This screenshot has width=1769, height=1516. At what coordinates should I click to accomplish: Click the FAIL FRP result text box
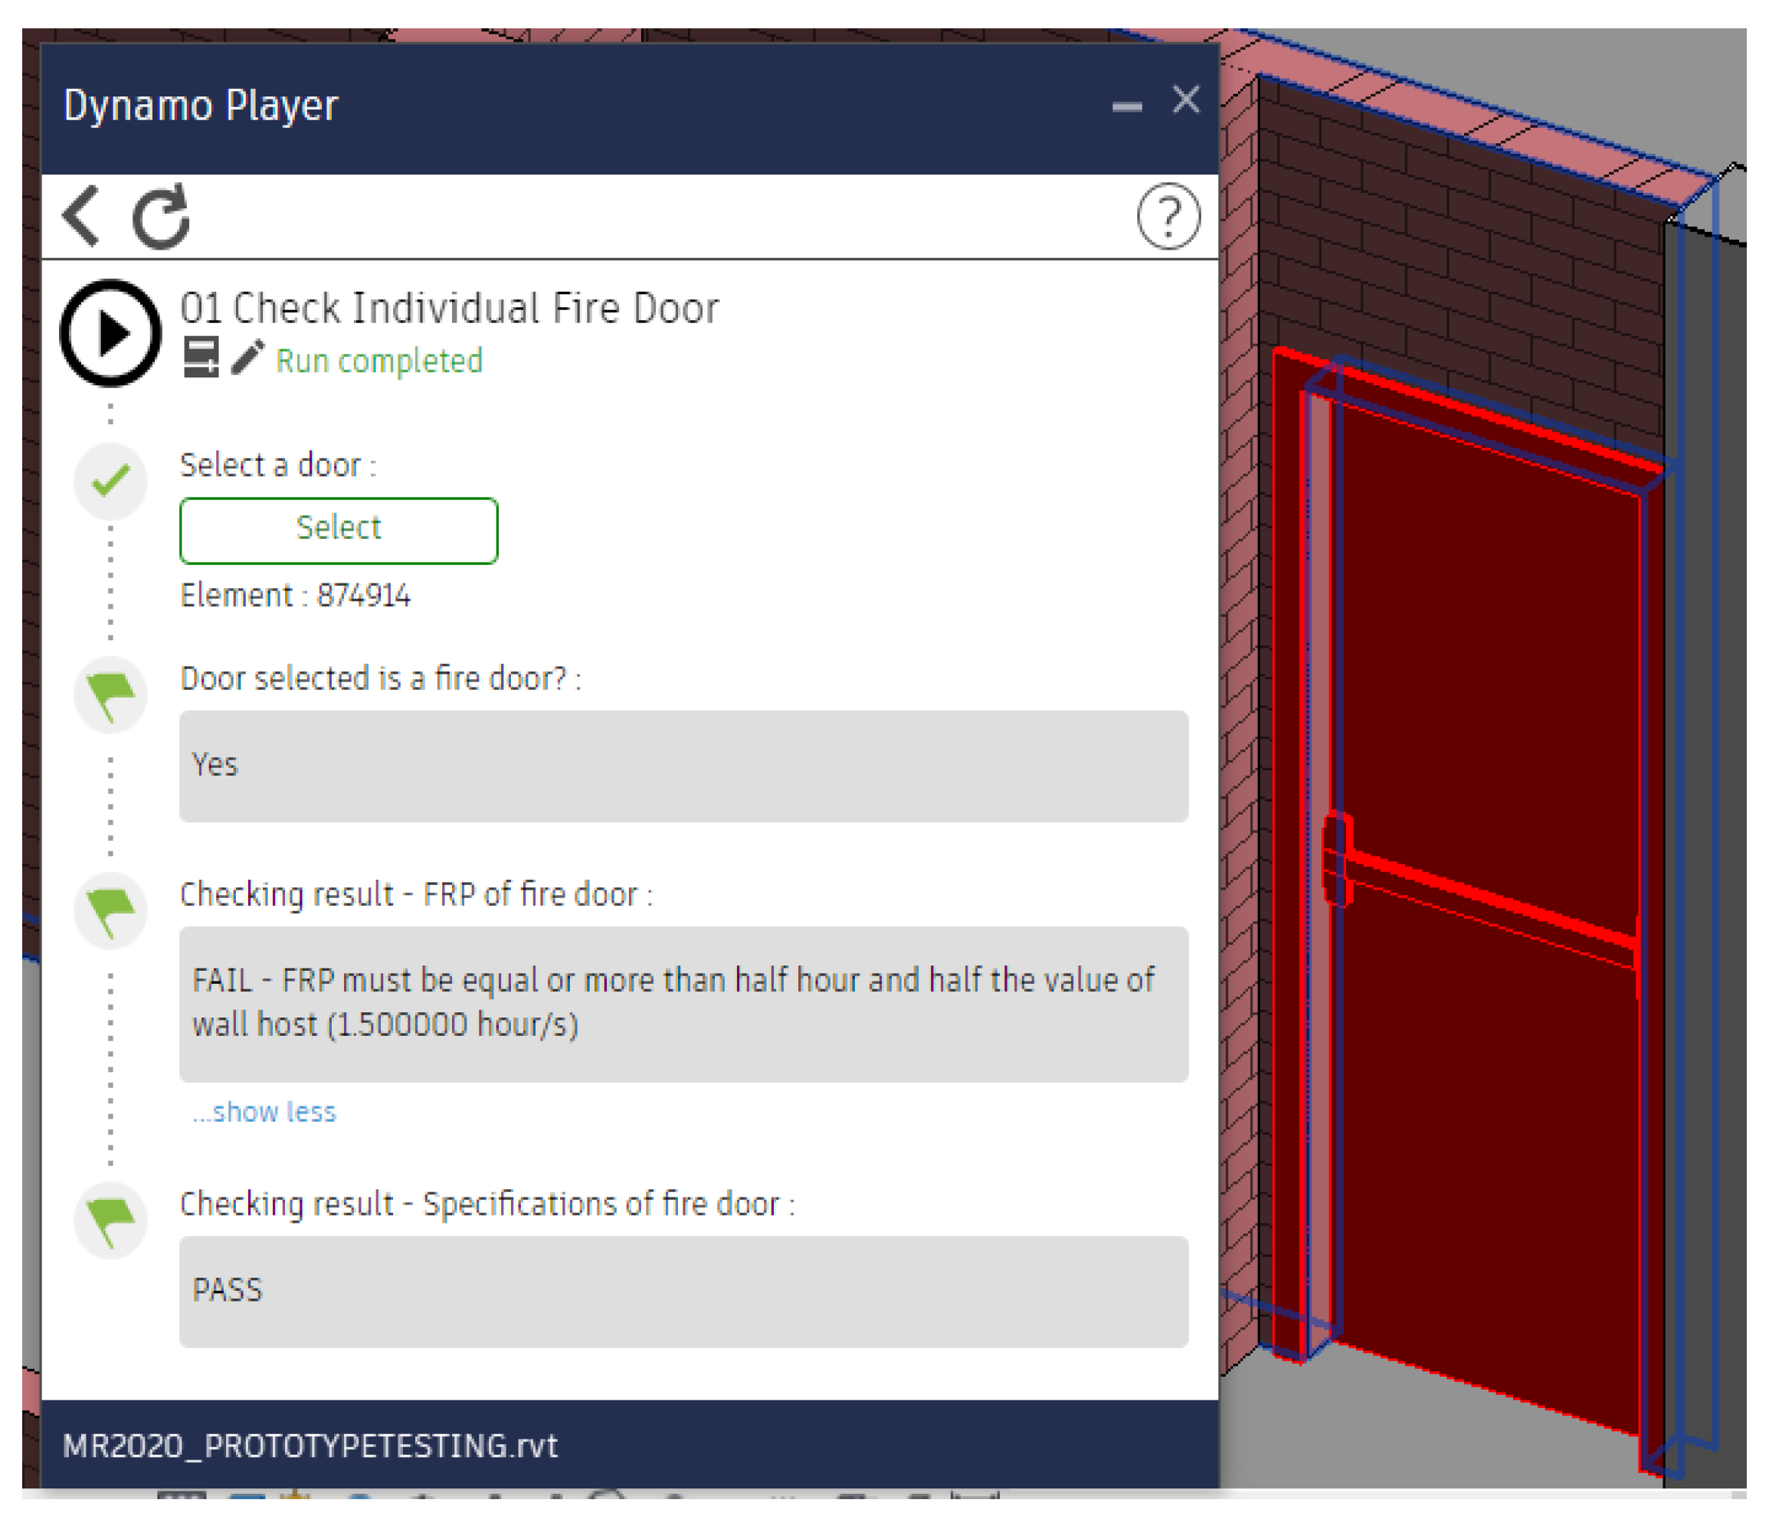[x=683, y=1004]
